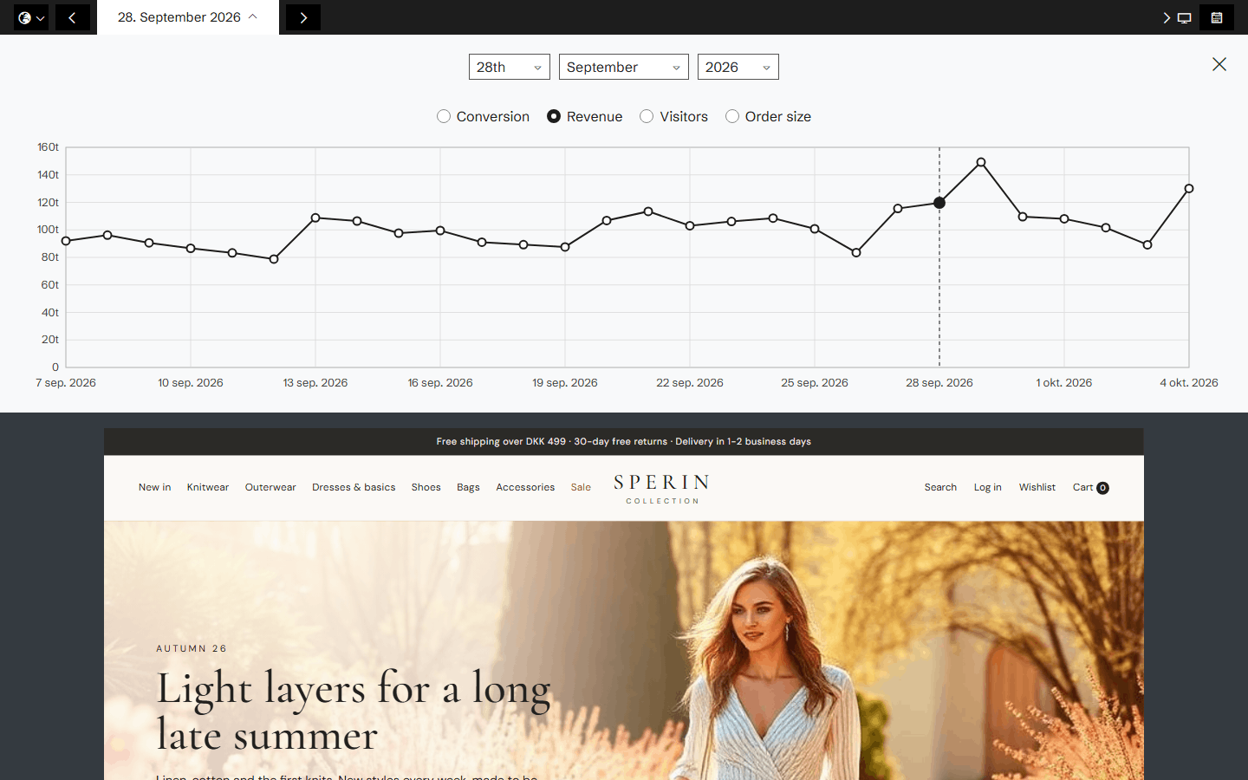Open the Dresses & basics menu
The width and height of the screenshot is (1248, 780).
[x=354, y=487]
